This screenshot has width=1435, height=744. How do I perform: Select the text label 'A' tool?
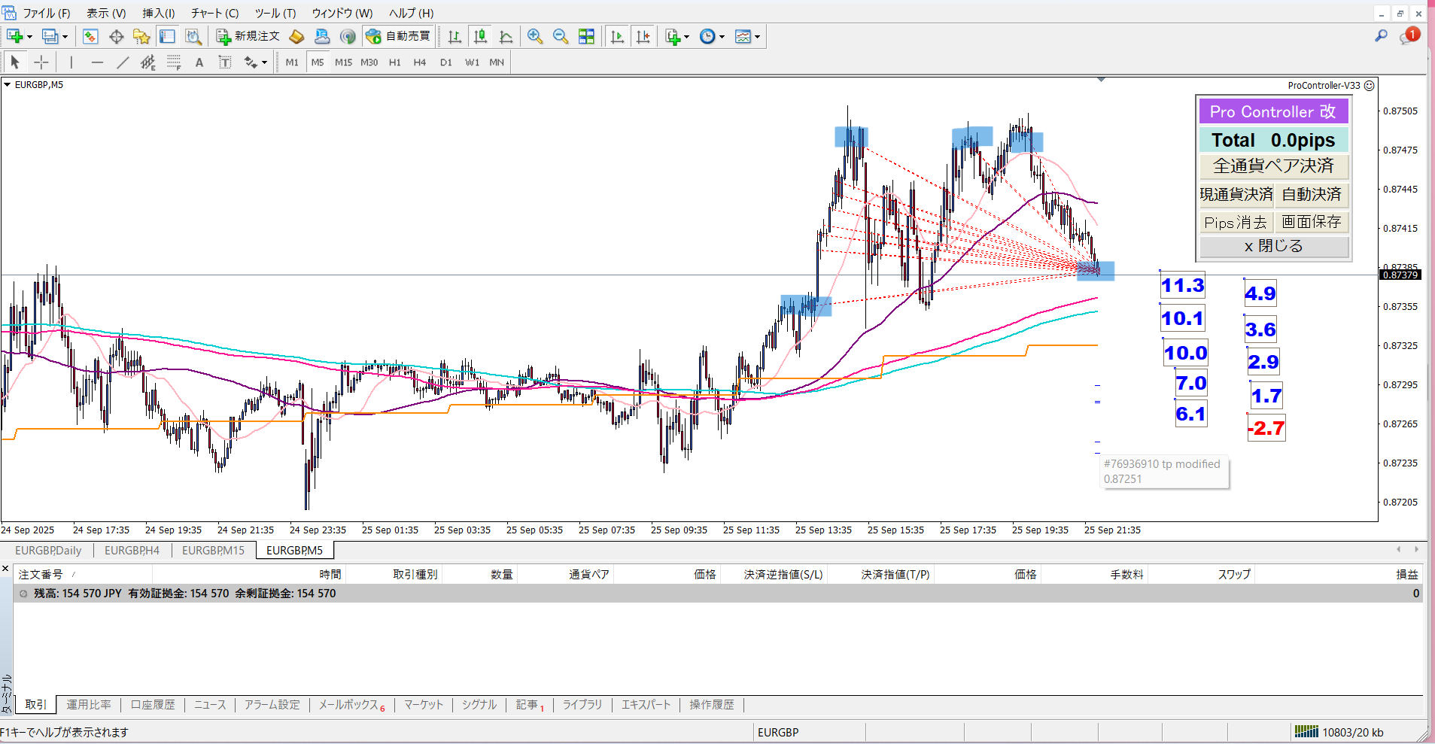click(x=199, y=62)
